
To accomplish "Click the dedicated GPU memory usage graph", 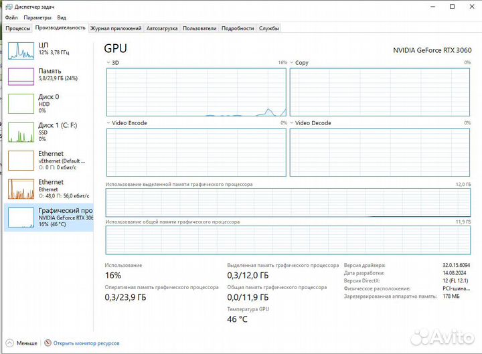I will click(288, 203).
